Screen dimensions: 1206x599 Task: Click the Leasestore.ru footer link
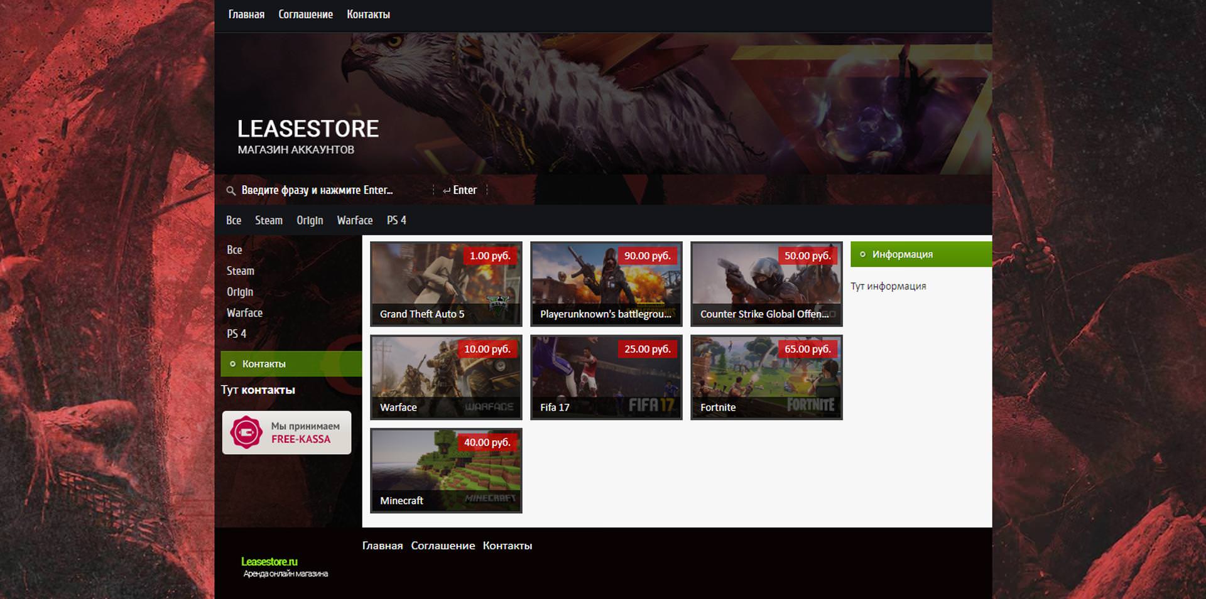pyautogui.click(x=269, y=562)
